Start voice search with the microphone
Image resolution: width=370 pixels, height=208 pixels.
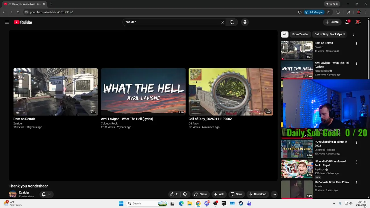click(245, 22)
